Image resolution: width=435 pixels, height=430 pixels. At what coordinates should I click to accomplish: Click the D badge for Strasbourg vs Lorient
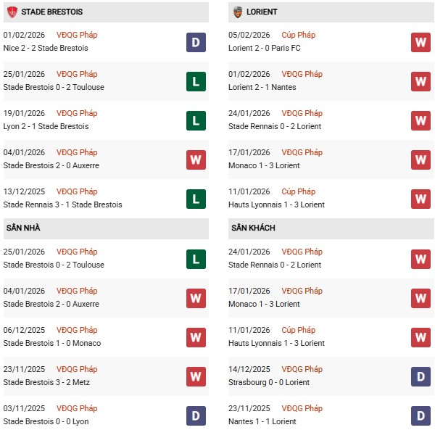[x=421, y=376]
